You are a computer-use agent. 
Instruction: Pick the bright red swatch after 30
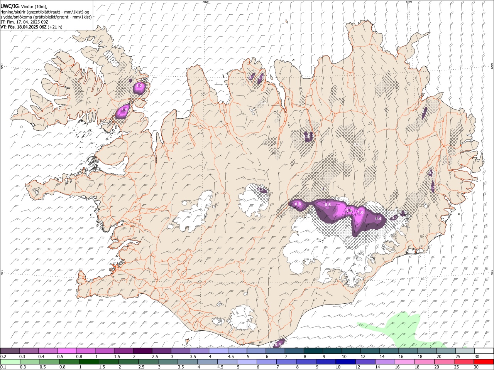[x=484, y=362]
